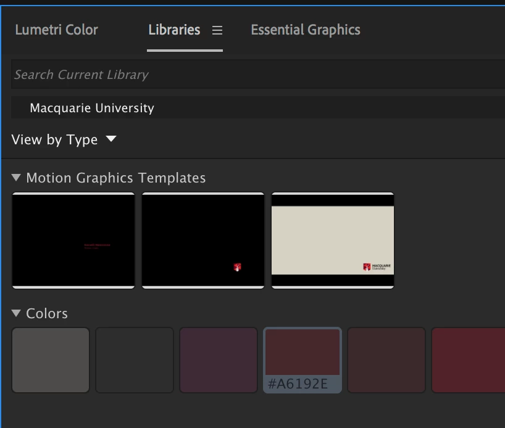Image resolution: width=505 pixels, height=428 pixels.
Task: Pick the swatch right of #A6192E
Action: pyautogui.click(x=386, y=360)
